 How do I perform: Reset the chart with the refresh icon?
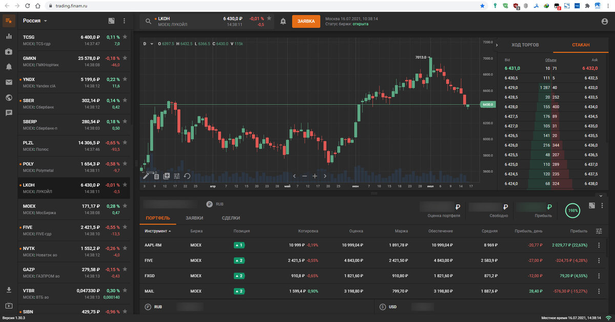(187, 176)
